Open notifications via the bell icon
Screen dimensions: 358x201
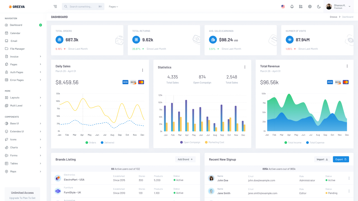[x=292, y=6]
